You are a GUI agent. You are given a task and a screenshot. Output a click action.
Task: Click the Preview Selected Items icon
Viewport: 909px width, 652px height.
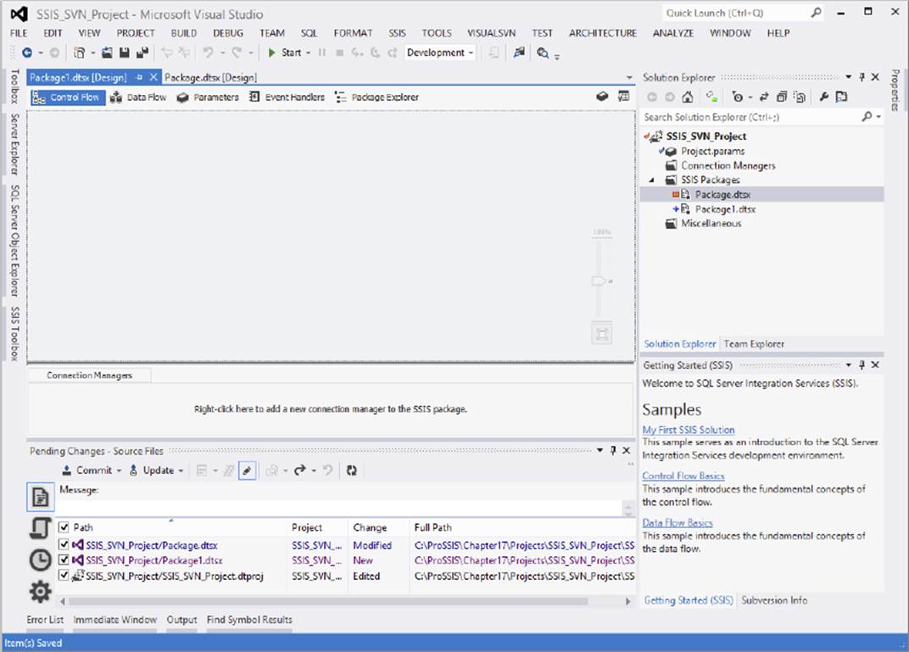842,98
